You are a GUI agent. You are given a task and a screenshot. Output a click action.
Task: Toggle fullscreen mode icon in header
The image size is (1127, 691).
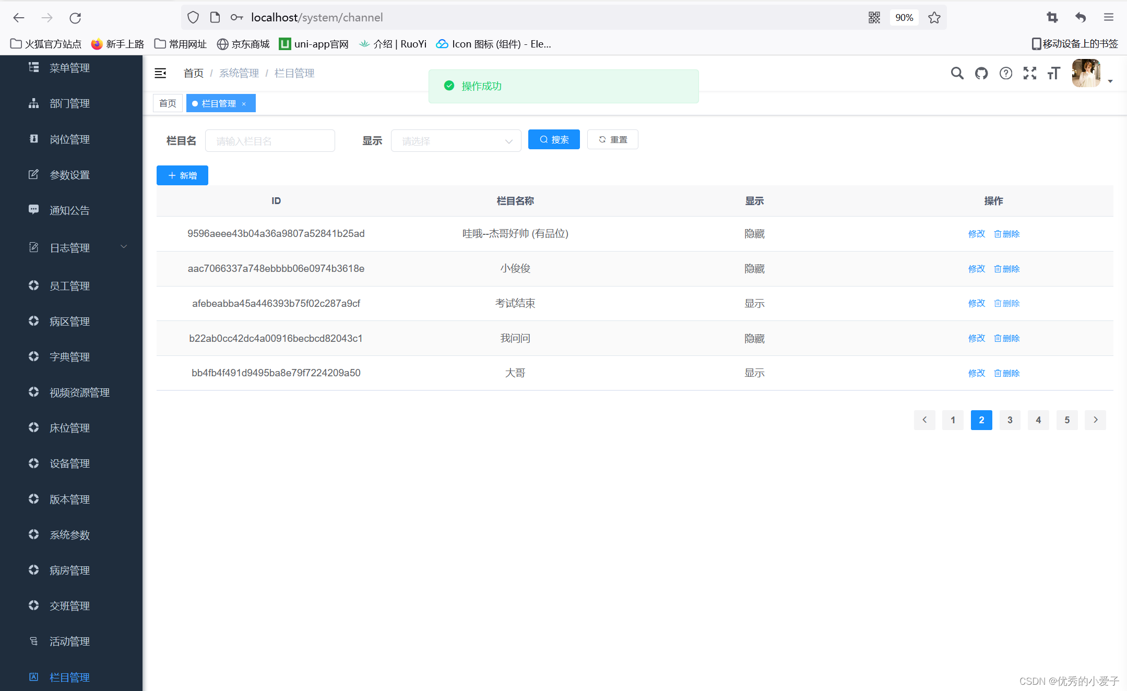click(1029, 73)
